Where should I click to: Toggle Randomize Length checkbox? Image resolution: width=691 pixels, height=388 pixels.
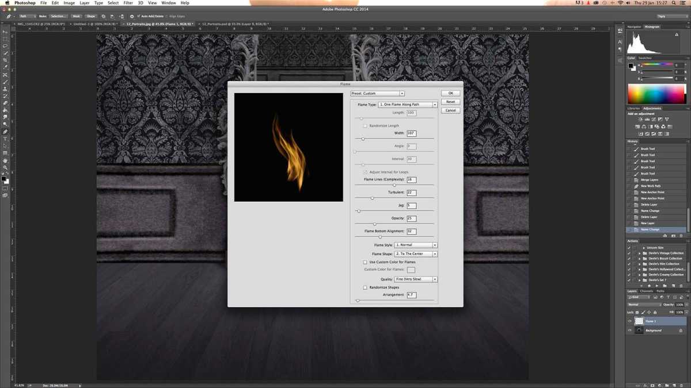[x=365, y=125]
